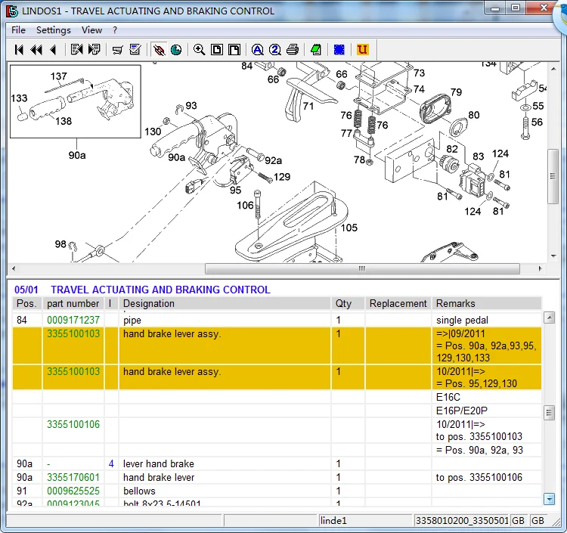Click the 05/01 section heading

point(142,290)
